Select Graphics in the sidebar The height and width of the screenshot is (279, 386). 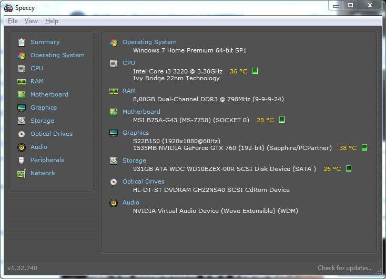[44, 108]
